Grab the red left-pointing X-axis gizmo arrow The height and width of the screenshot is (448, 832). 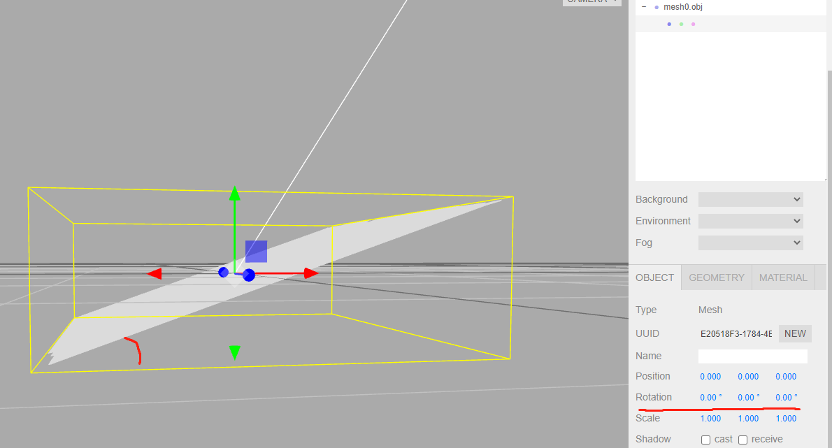click(155, 273)
